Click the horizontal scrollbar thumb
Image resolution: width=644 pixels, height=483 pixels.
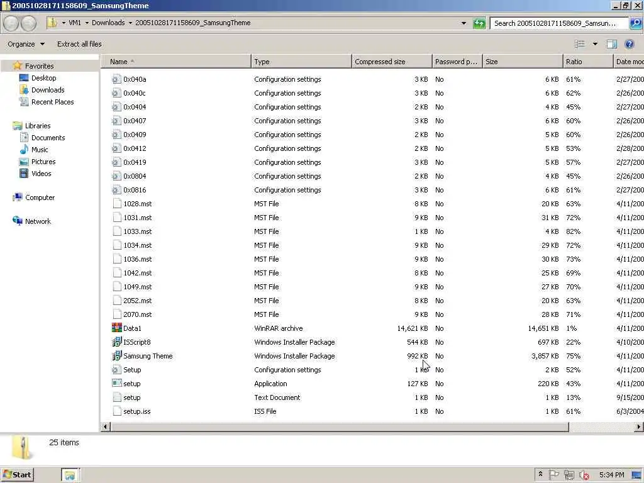pos(340,427)
